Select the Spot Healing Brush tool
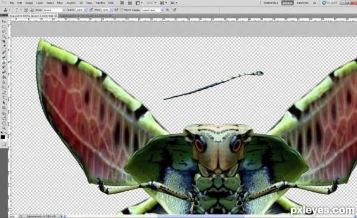The image size is (357, 218). [x=4, y=52]
